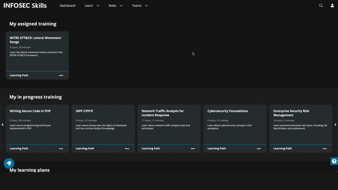Open three-dot menu for Writing Secure Code
This screenshot has width=338, height=190.
coord(61,149)
